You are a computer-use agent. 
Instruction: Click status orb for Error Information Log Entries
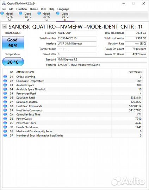click(5, 135)
